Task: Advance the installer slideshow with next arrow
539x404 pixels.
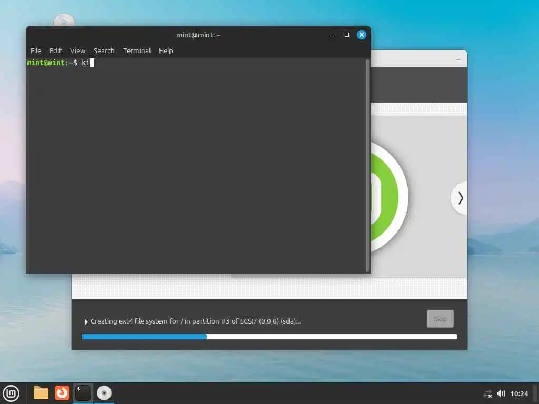Action: click(460, 198)
